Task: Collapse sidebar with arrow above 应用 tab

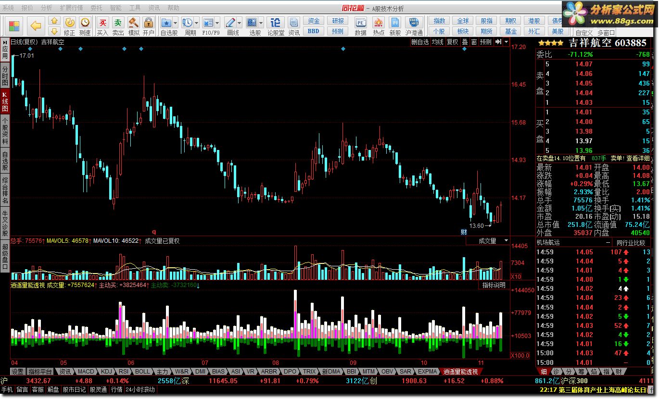Action: [5, 42]
